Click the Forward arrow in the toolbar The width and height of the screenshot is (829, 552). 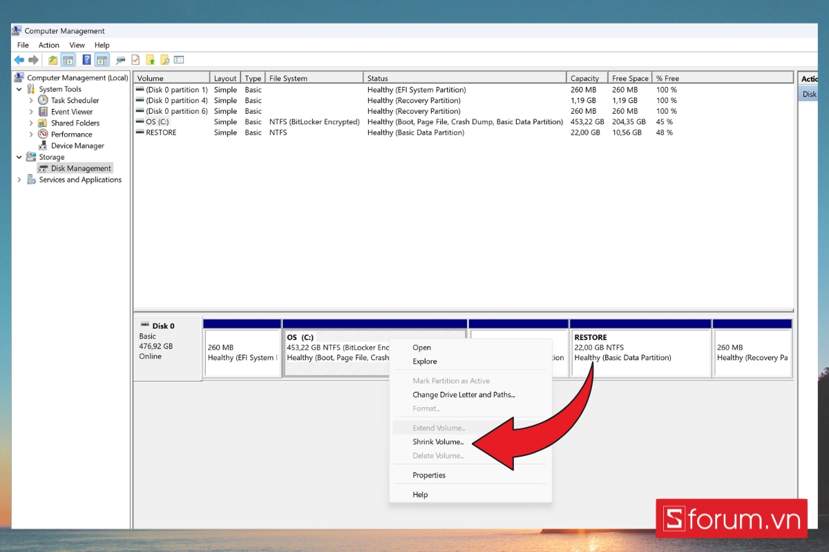coord(33,60)
